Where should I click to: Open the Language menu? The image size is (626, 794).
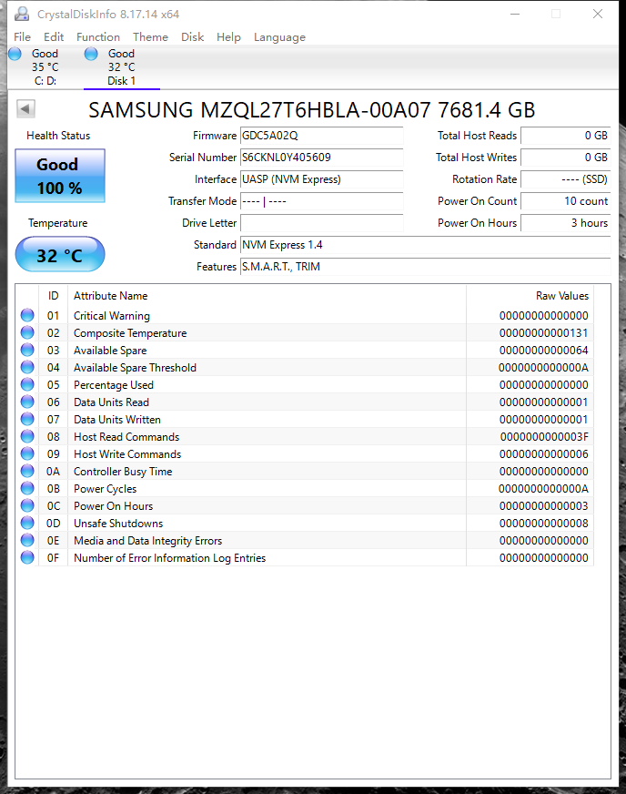(x=280, y=37)
